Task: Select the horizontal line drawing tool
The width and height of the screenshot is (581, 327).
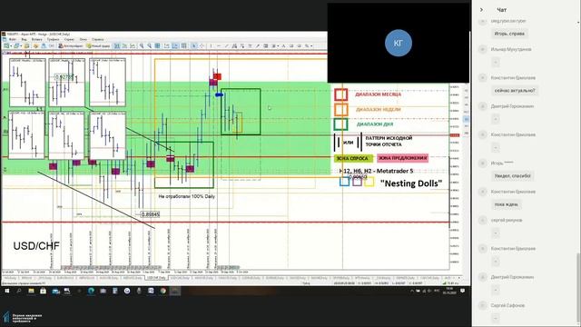Action: 219,46
